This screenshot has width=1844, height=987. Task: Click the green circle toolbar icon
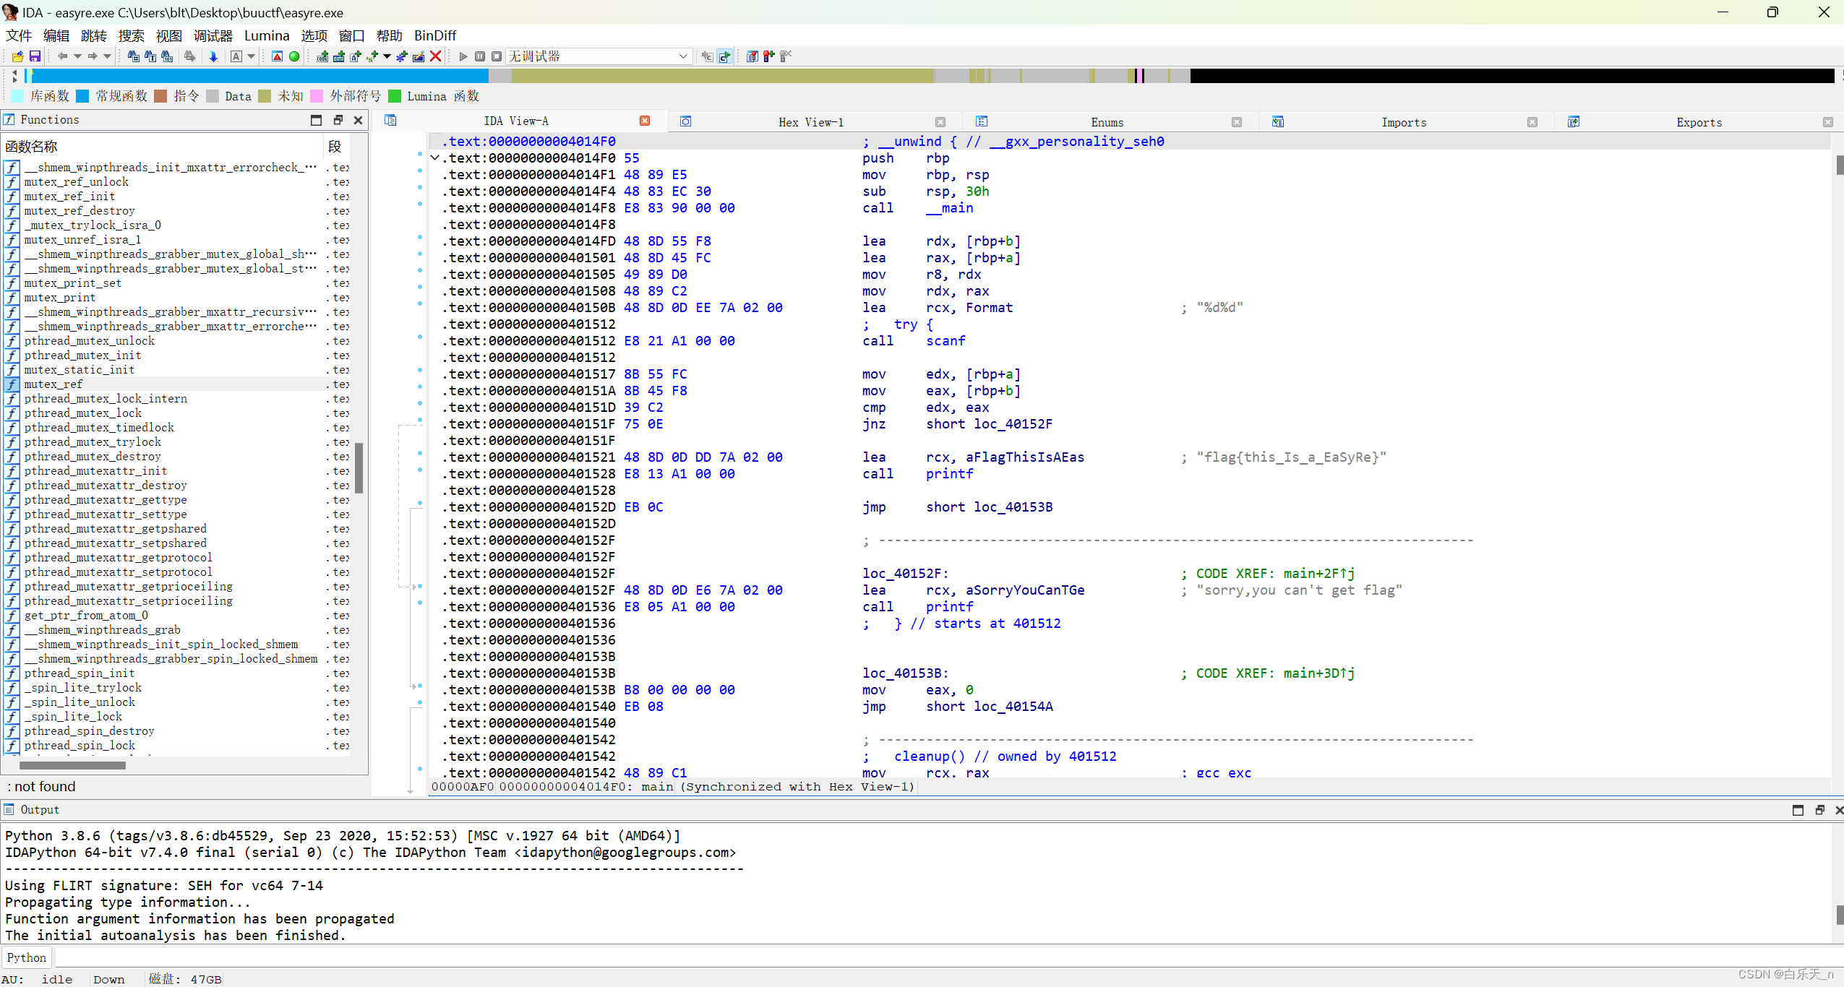(x=294, y=56)
